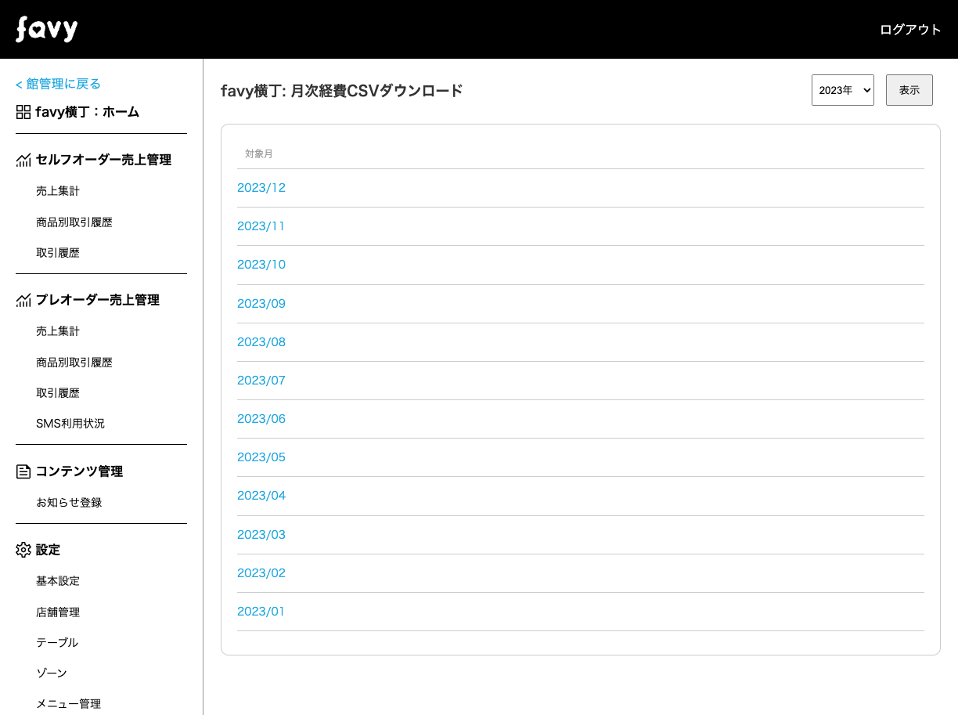
Task: Click the プレオーダー売上管理 section heading
Action: coord(98,300)
